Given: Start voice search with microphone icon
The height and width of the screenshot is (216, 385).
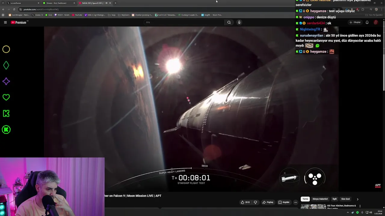Looking at the screenshot, I should [x=239, y=22].
